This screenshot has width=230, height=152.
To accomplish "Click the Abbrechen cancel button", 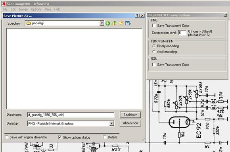I will pos(130,123).
